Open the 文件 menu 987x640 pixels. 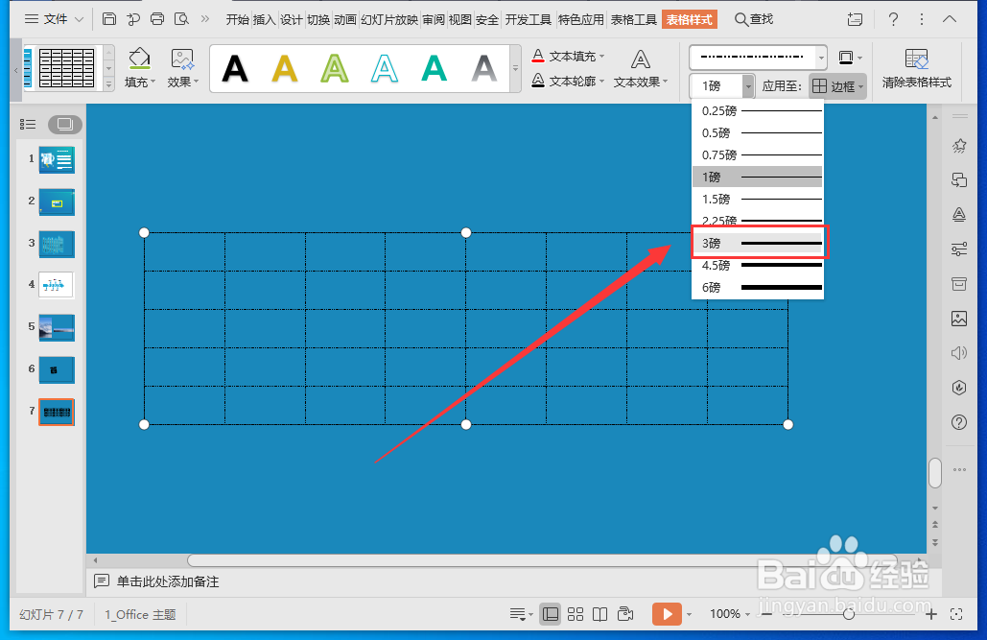pos(54,19)
